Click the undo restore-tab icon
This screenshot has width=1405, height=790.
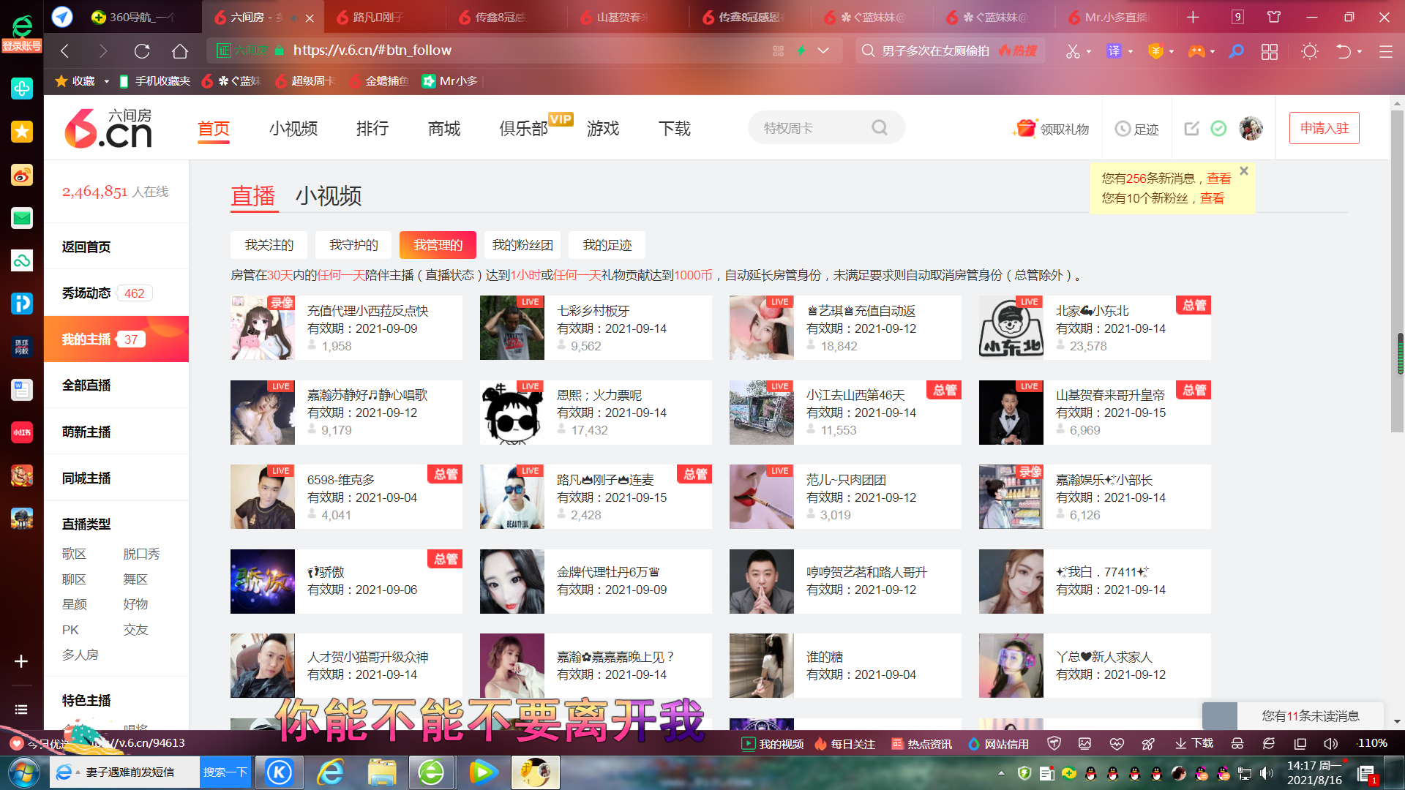pos(1344,50)
